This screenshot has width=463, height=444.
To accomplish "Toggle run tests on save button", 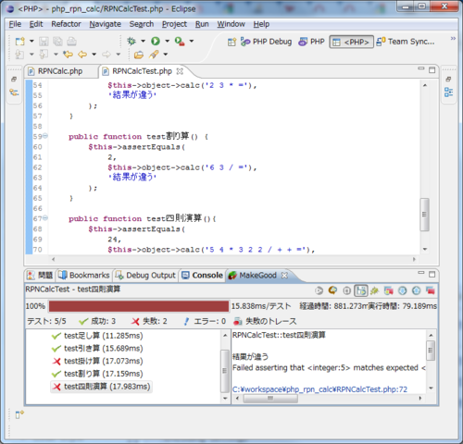I will [361, 290].
